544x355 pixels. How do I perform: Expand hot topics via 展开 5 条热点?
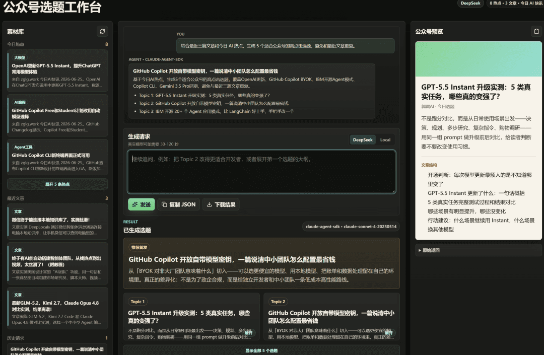[57, 184]
